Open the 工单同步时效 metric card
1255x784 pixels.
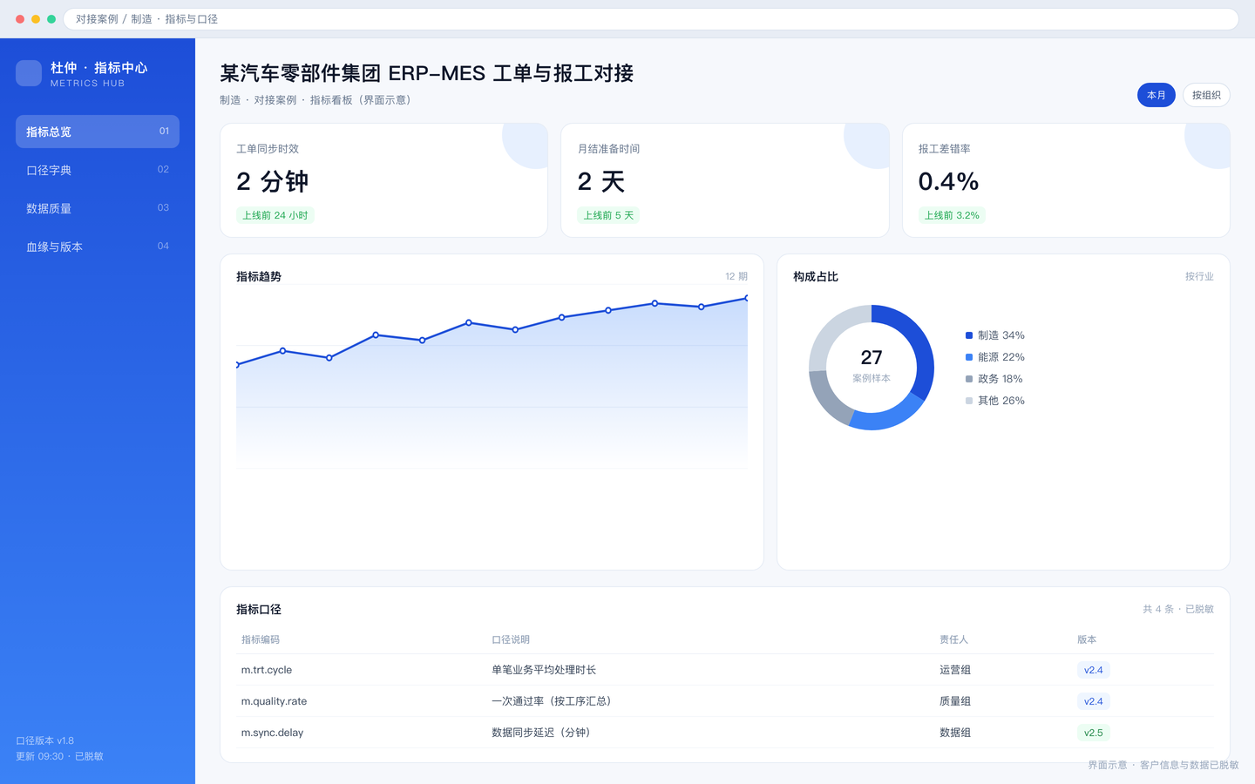pyautogui.click(x=384, y=180)
